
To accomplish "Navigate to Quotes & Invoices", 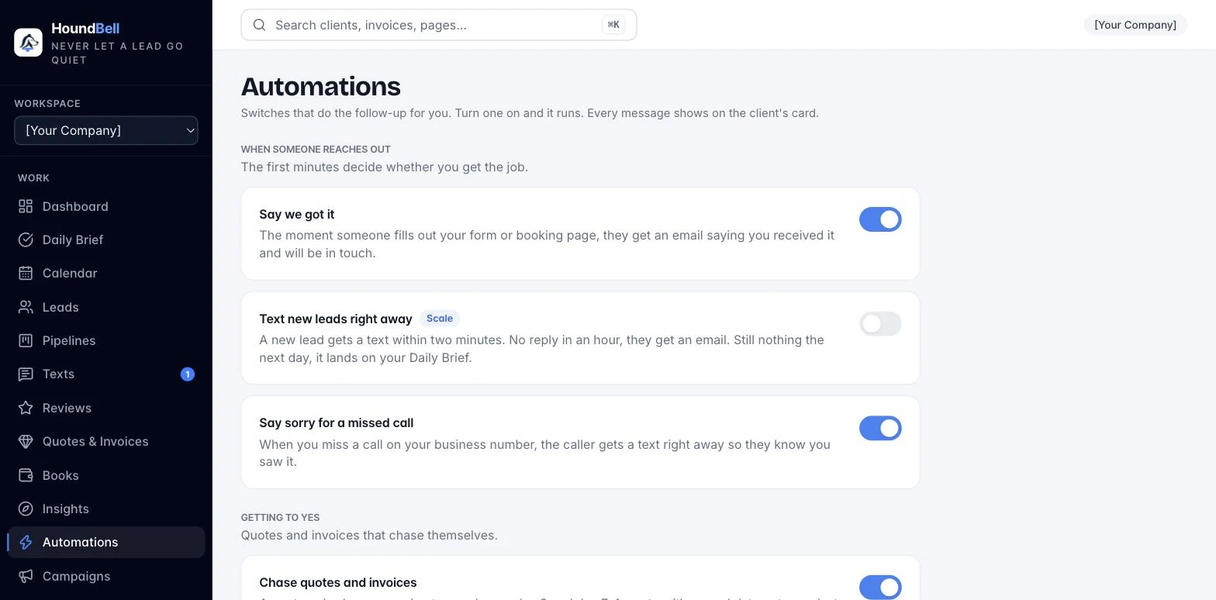I will tap(106, 441).
